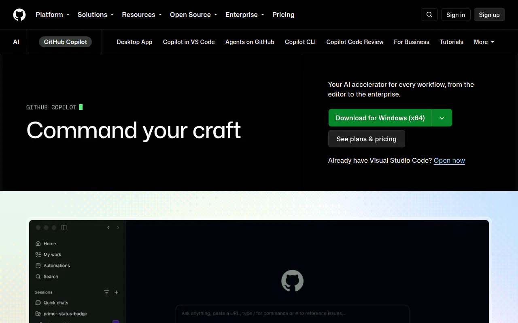Image resolution: width=518 pixels, height=323 pixels.
Task: Go to the Pricing page
Action: pos(283,15)
